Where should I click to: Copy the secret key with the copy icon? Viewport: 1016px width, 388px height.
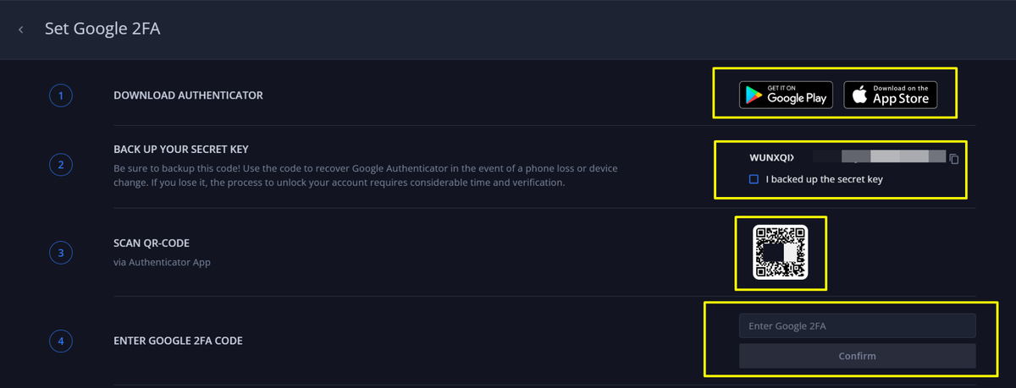coord(953,159)
